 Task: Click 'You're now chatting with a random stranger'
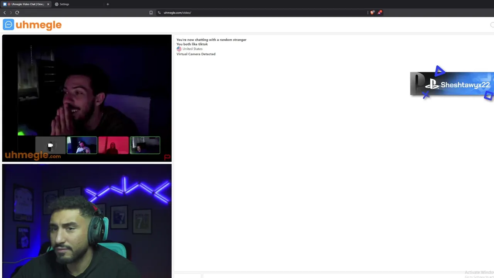click(211, 40)
